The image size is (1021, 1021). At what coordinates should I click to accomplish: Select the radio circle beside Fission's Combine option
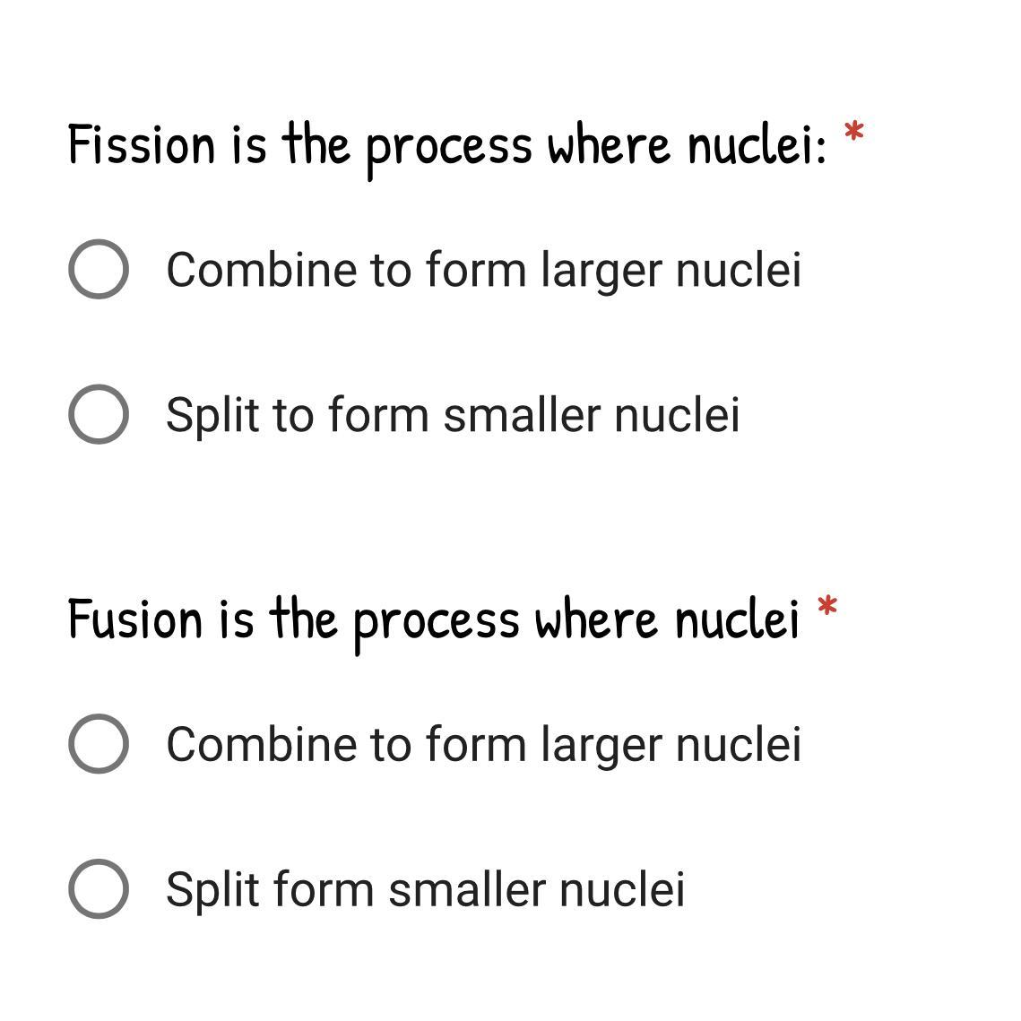pyautogui.click(x=99, y=269)
